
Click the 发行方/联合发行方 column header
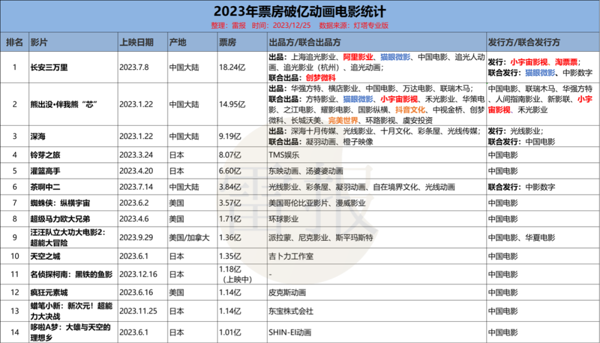(x=524, y=43)
